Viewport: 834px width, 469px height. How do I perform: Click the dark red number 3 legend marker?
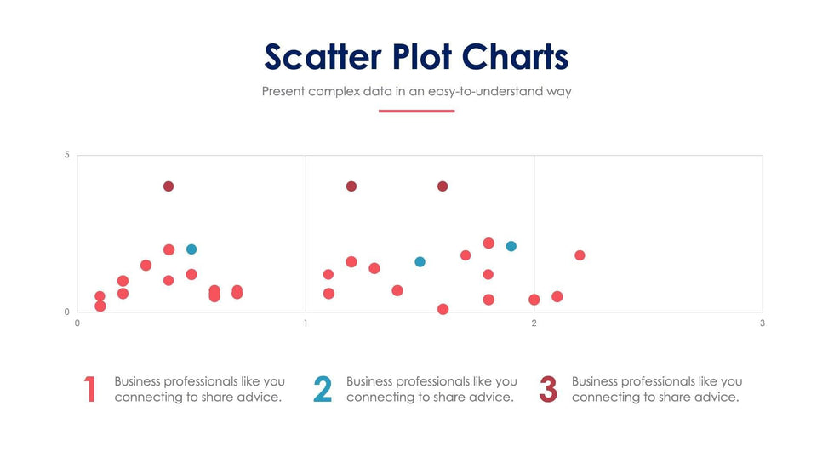click(548, 389)
